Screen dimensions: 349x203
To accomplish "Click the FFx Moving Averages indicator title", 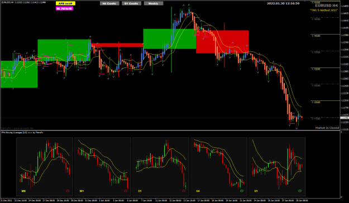I will click(x=22, y=133).
